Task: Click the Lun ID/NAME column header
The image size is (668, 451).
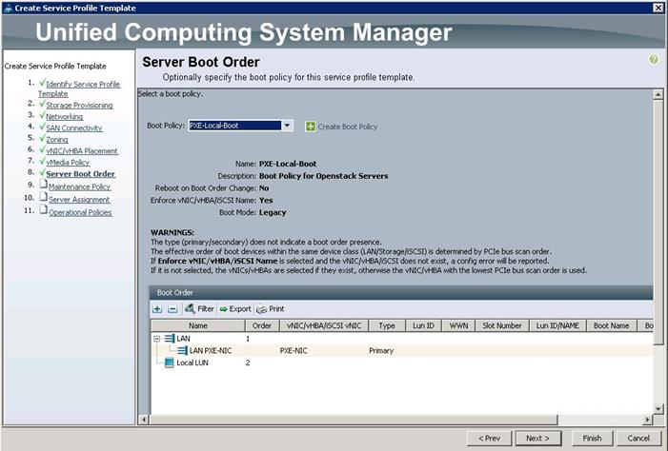Action: pos(557,325)
